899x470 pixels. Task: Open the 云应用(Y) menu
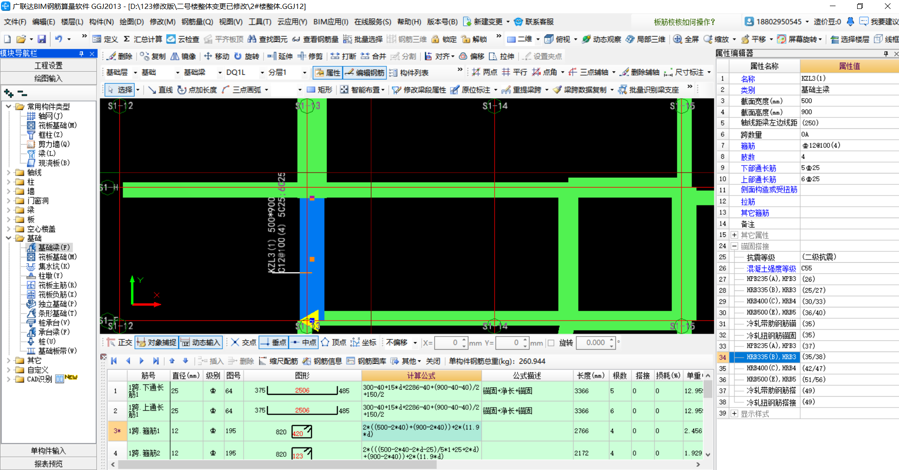292,22
